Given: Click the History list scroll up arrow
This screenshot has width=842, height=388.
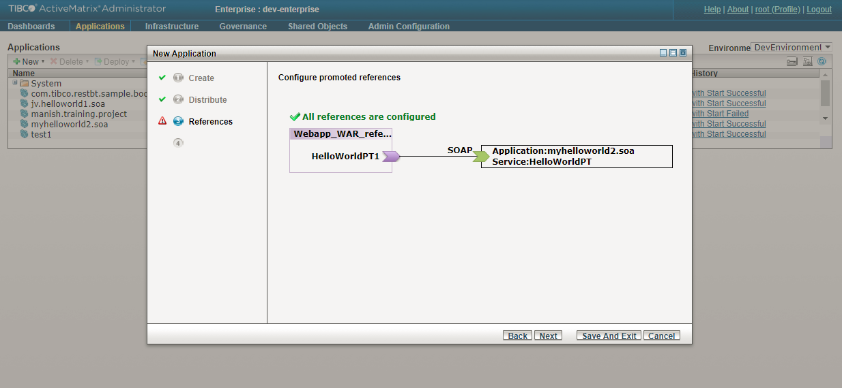Looking at the screenshot, I should click(x=826, y=74).
